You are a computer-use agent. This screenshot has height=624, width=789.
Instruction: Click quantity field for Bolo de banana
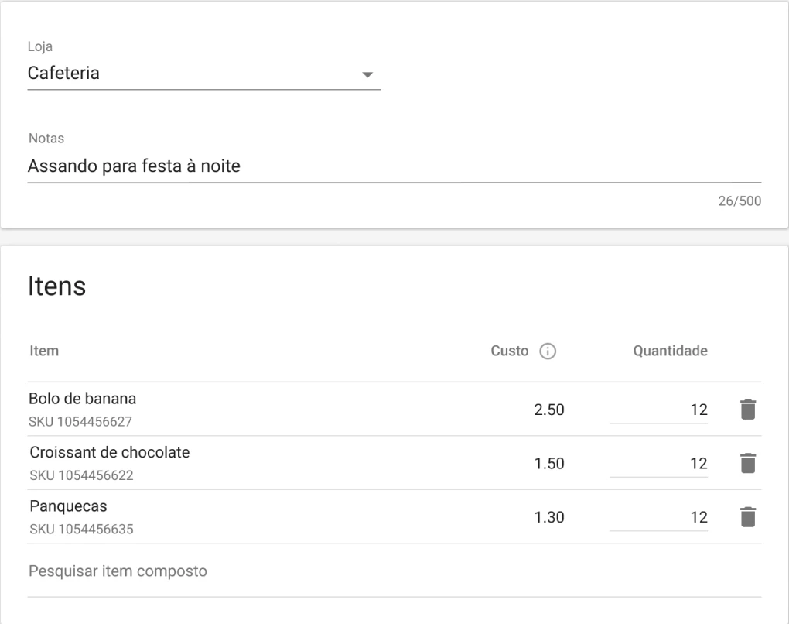tap(658, 410)
